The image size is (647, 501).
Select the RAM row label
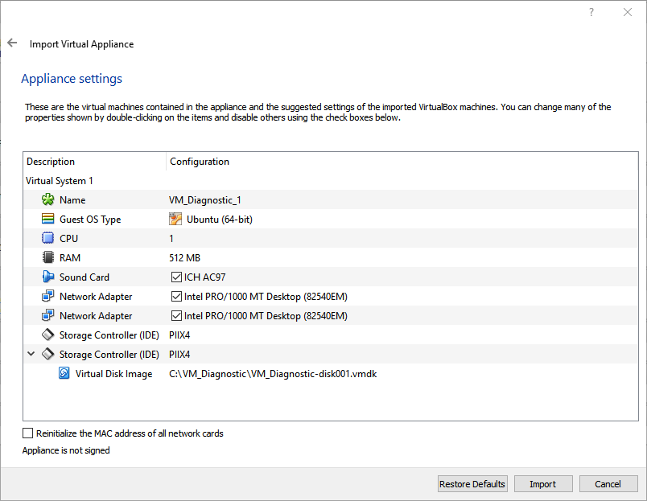pyautogui.click(x=70, y=257)
